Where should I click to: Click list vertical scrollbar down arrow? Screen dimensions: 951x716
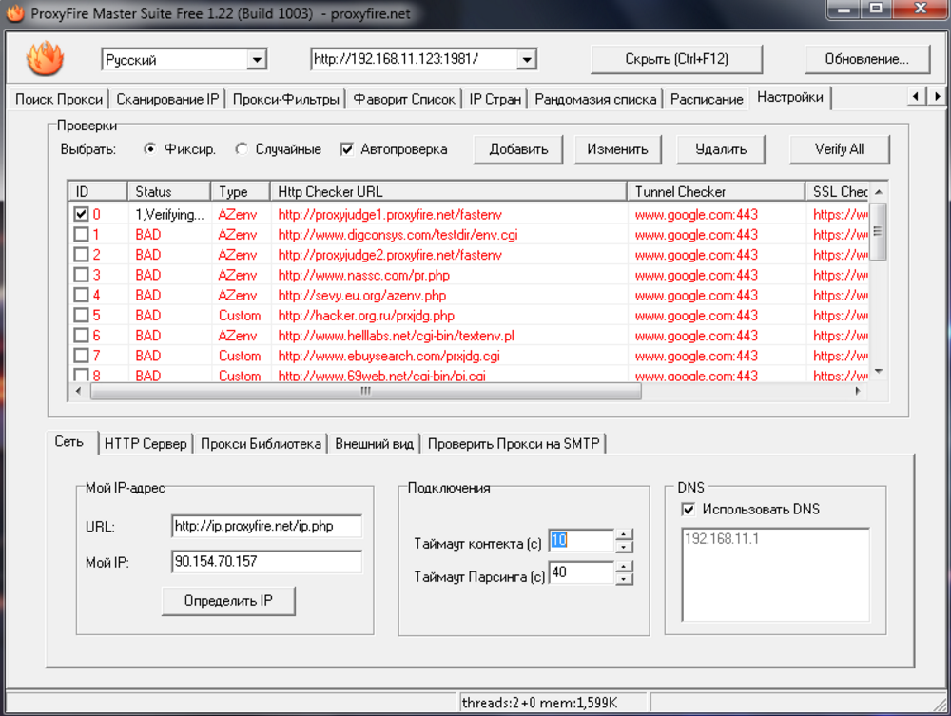coord(878,371)
